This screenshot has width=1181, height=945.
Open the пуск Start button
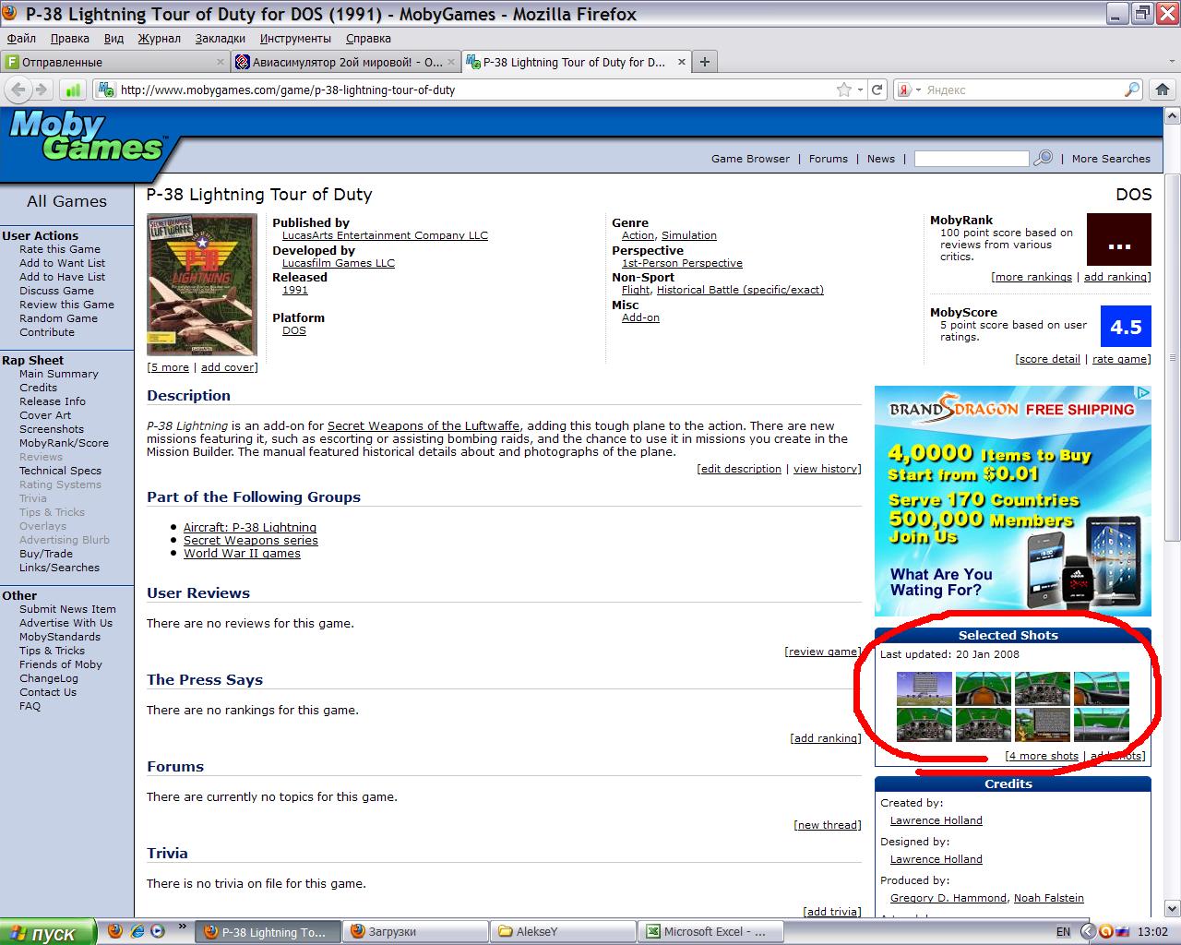pyautogui.click(x=48, y=932)
